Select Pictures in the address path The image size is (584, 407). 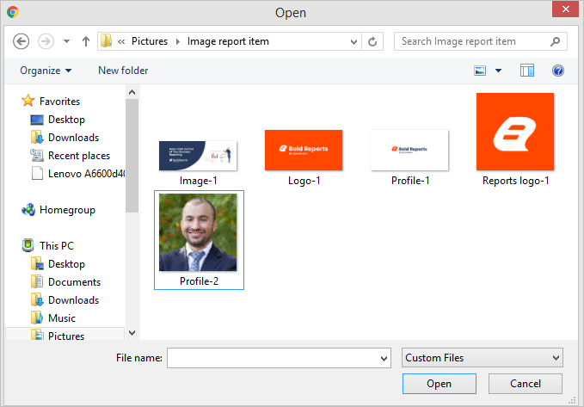[150, 41]
